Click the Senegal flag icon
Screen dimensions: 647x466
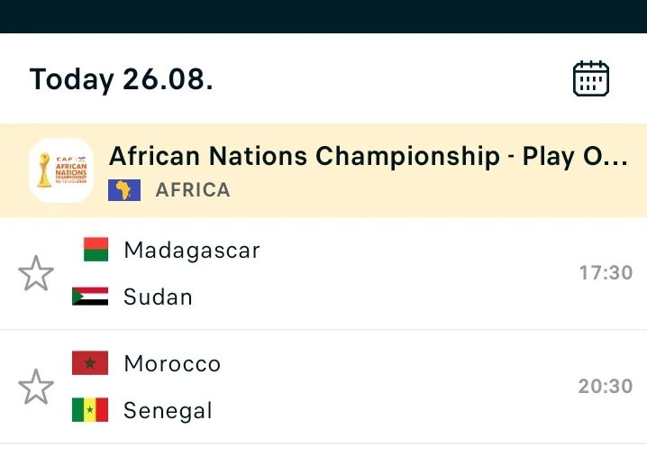pos(90,410)
